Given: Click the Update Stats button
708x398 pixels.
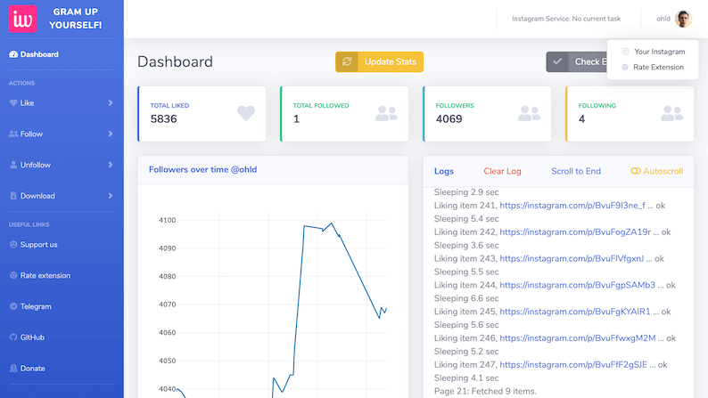Looking at the screenshot, I should [379, 61].
